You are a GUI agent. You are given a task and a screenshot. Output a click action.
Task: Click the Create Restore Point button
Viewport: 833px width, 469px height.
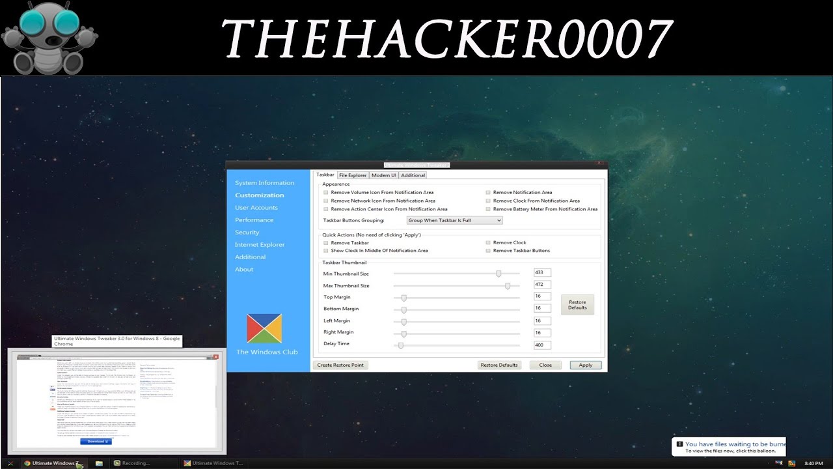pyautogui.click(x=340, y=365)
